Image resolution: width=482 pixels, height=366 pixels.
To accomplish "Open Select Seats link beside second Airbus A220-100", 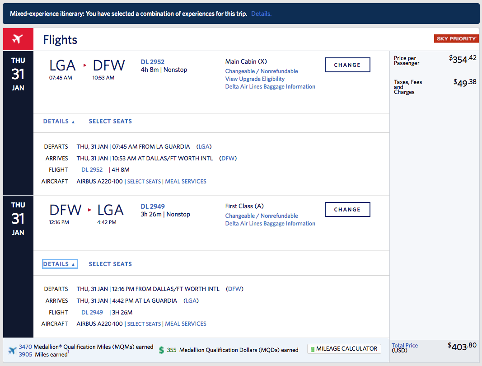I will 144,324.
